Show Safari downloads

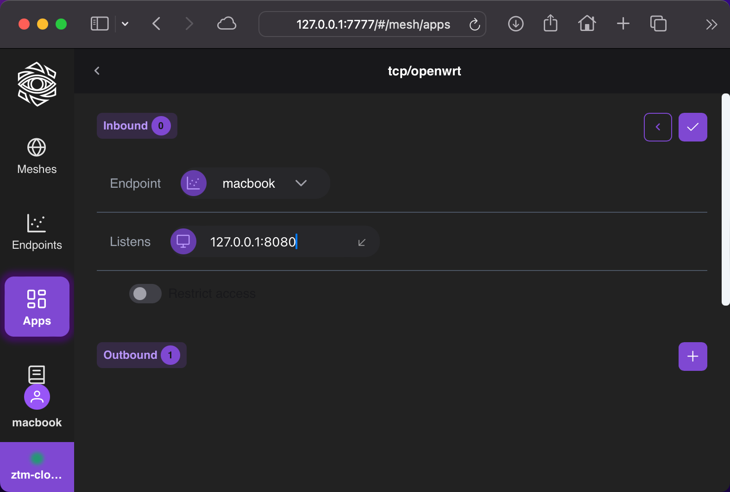coord(516,24)
